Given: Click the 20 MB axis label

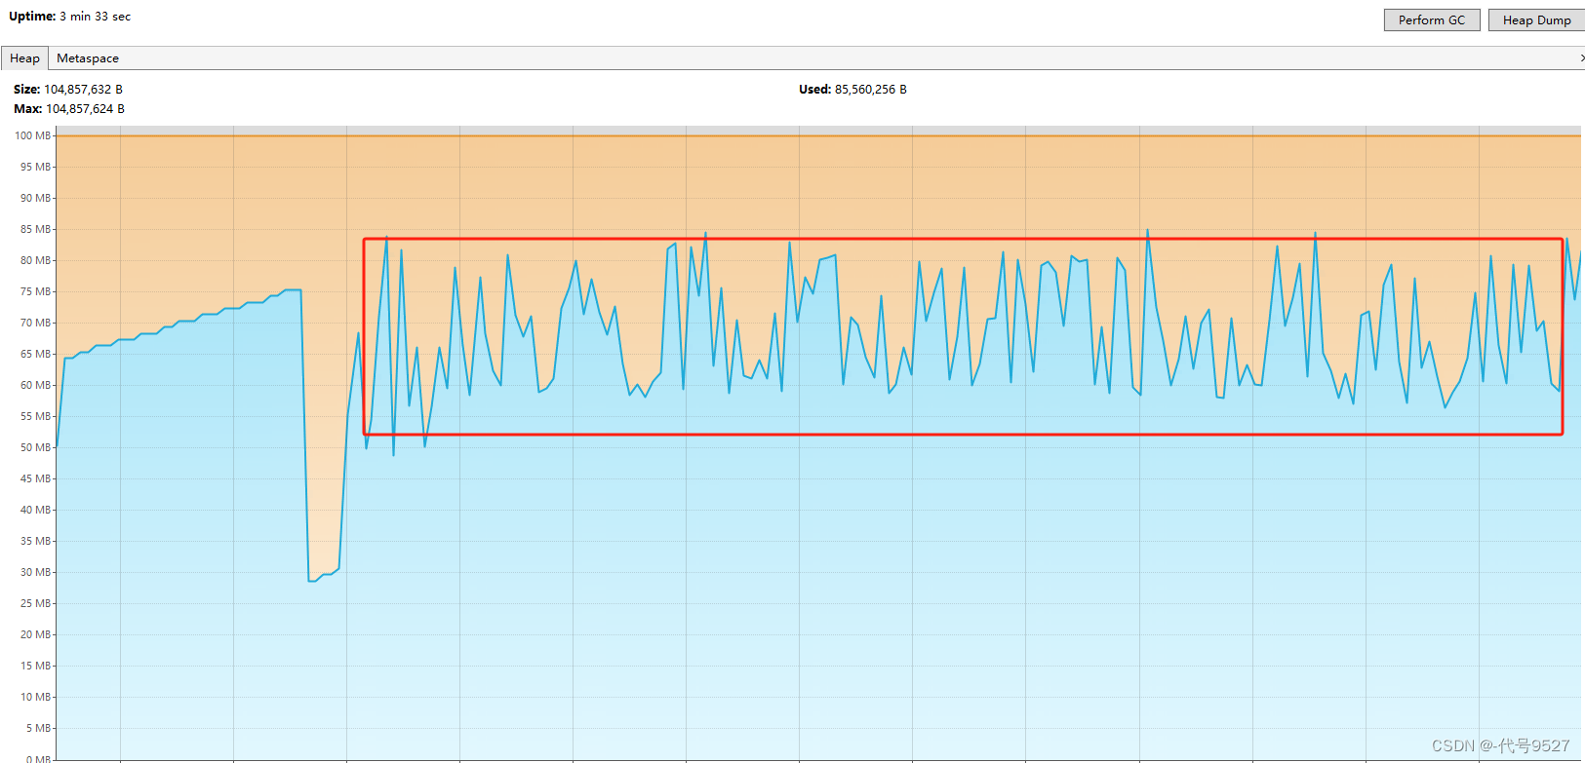Looking at the screenshot, I should [35, 634].
